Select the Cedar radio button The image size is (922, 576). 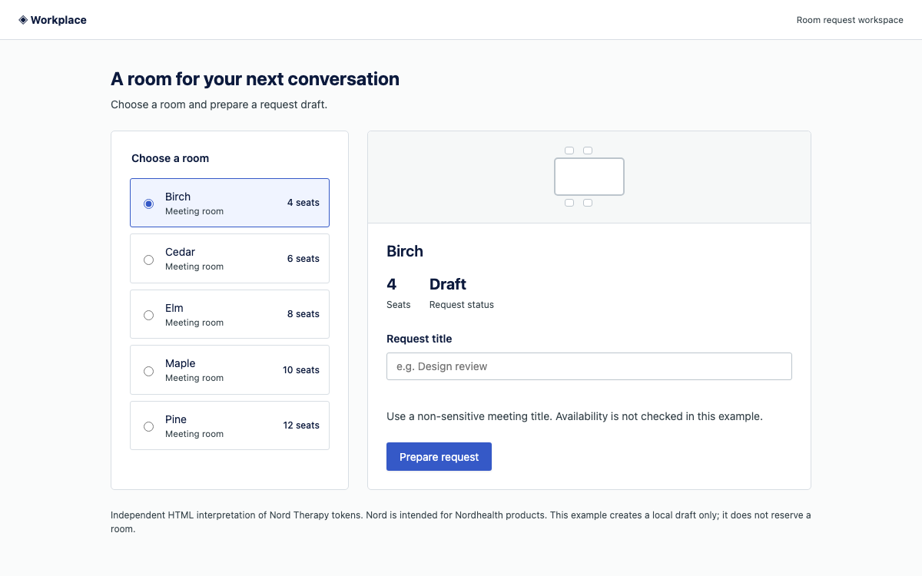(x=148, y=260)
